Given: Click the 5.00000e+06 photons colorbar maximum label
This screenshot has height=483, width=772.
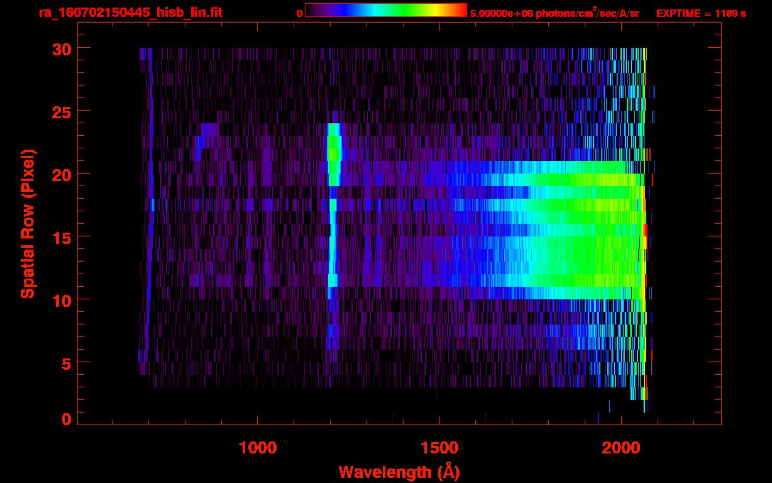Looking at the screenshot, I should coord(554,13).
